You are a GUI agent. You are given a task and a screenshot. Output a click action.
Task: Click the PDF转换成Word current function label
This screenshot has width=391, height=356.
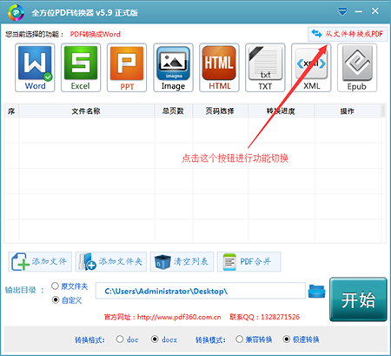tap(96, 34)
